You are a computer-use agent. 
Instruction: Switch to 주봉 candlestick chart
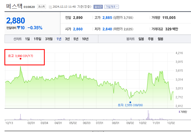[x=151, y=39]
